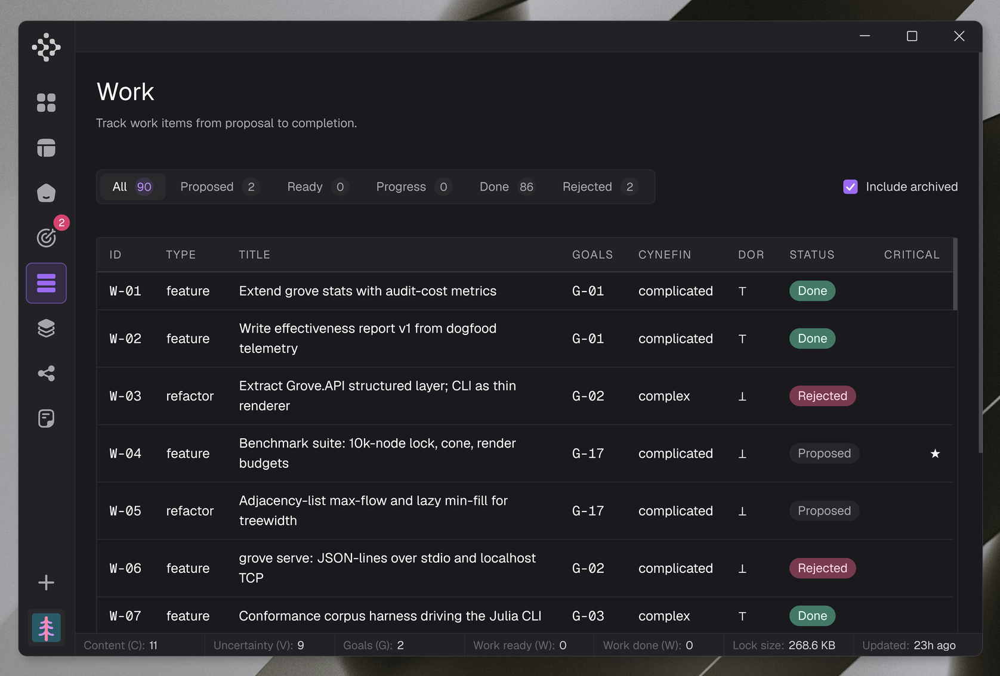Open 'Adjacency-list max-flow' title
The image size is (1000, 676).
point(374,511)
